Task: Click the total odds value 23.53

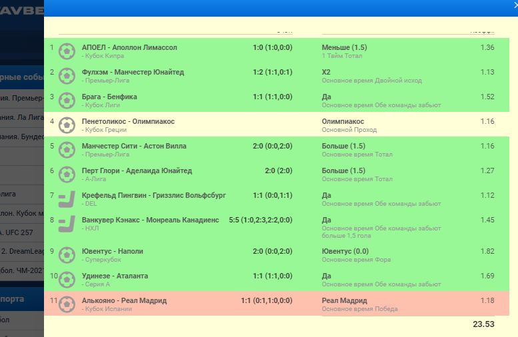Action: point(482,324)
